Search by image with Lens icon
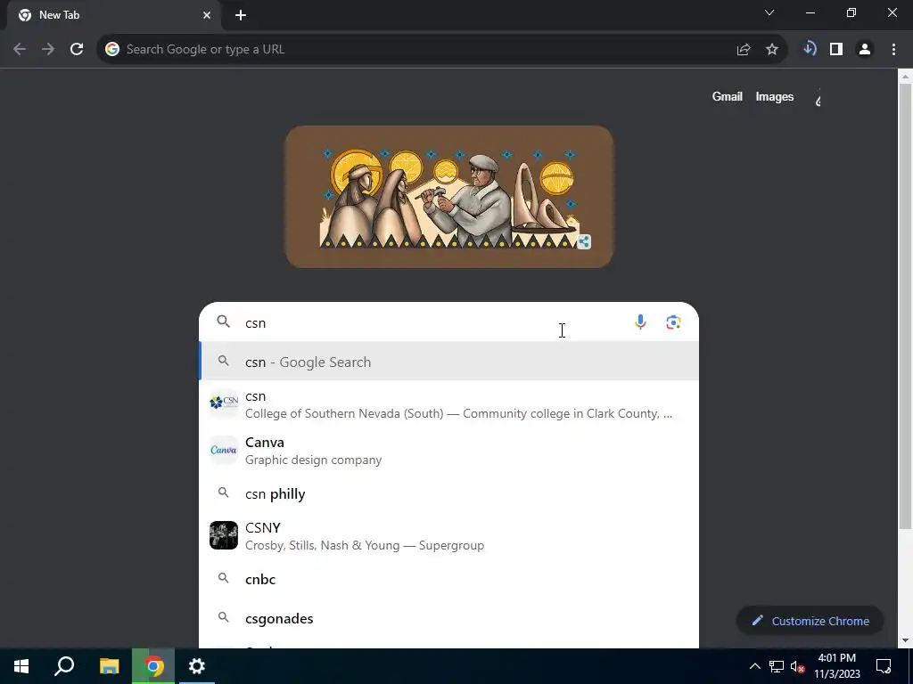 pyautogui.click(x=673, y=322)
